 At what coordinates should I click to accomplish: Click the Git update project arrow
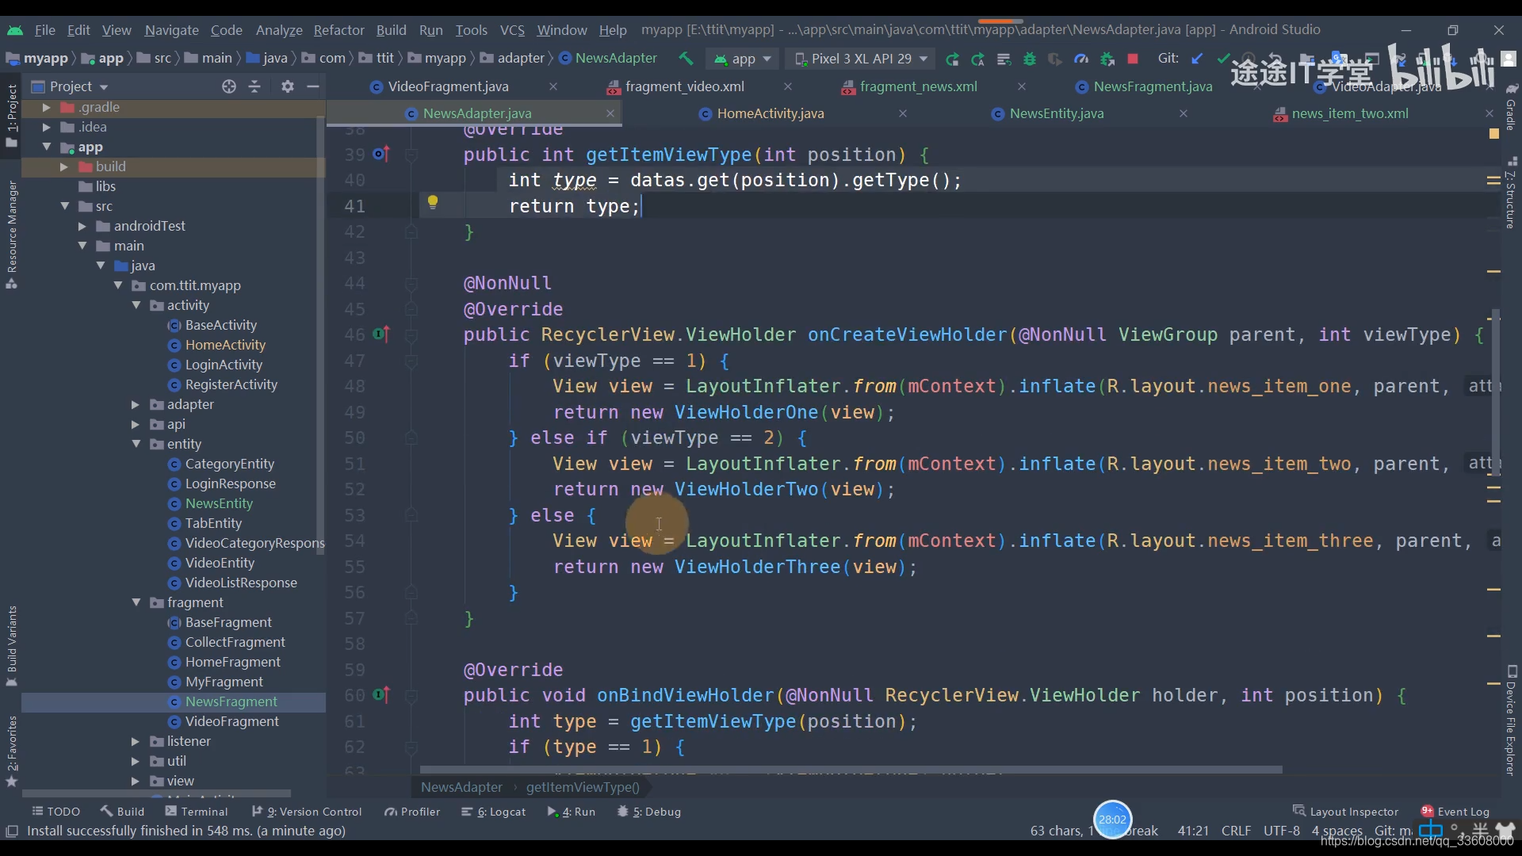[1197, 59]
